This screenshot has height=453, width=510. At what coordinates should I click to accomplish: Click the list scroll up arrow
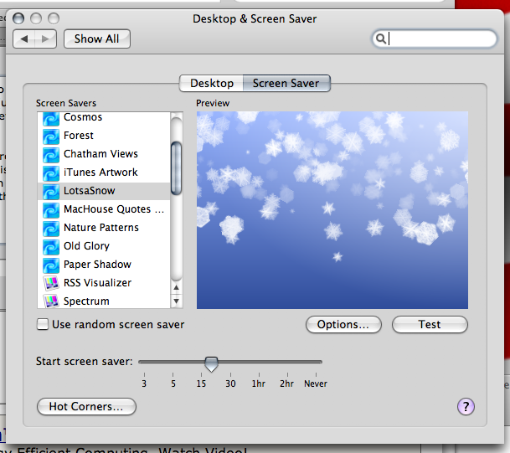coord(177,287)
